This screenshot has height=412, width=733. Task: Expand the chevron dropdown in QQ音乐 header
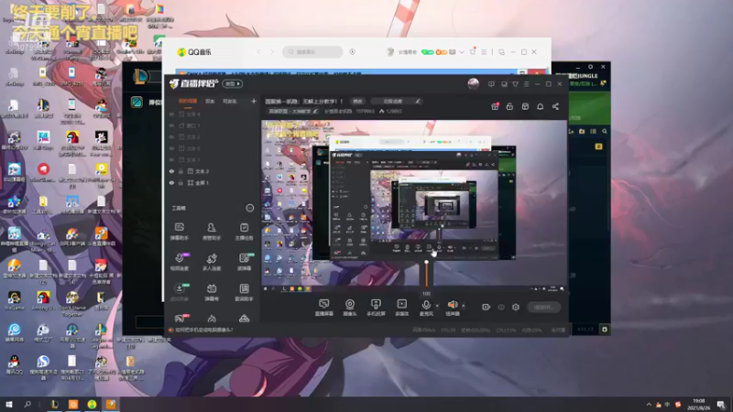point(462,52)
